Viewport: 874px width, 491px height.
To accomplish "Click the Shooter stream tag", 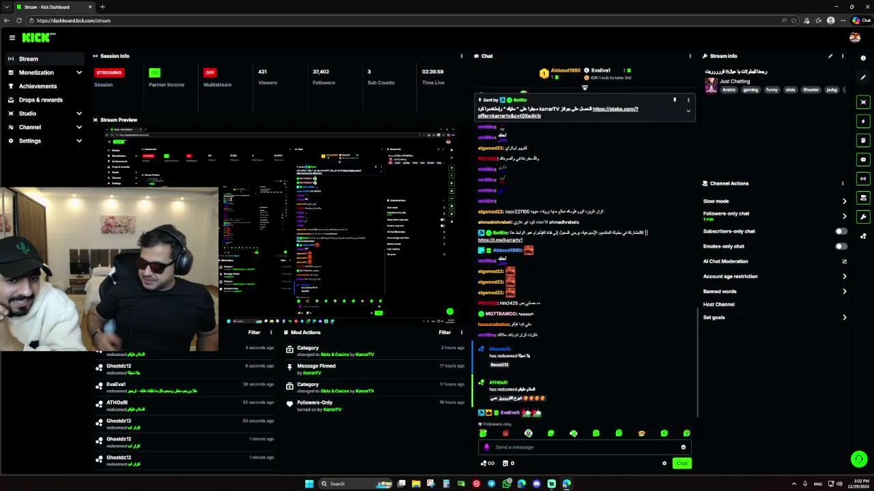I will [810, 89].
